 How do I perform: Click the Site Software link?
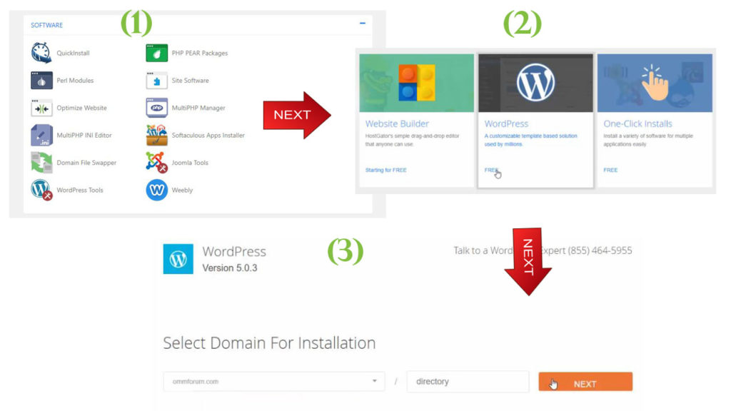(x=190, y=81)
